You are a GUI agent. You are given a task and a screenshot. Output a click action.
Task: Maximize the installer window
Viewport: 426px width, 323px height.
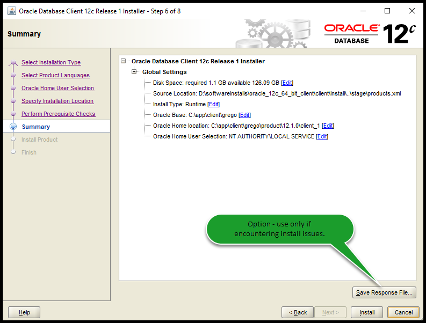[x=387, y=11]
